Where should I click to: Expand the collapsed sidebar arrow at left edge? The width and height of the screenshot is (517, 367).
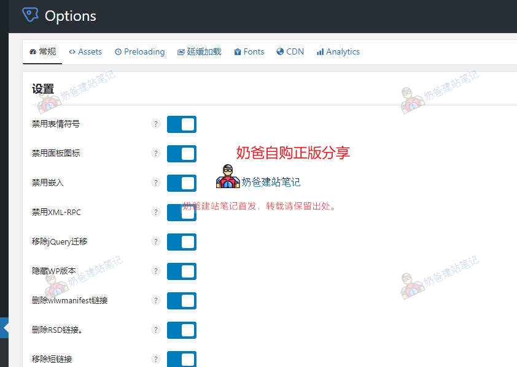click(x=5, y=328)
